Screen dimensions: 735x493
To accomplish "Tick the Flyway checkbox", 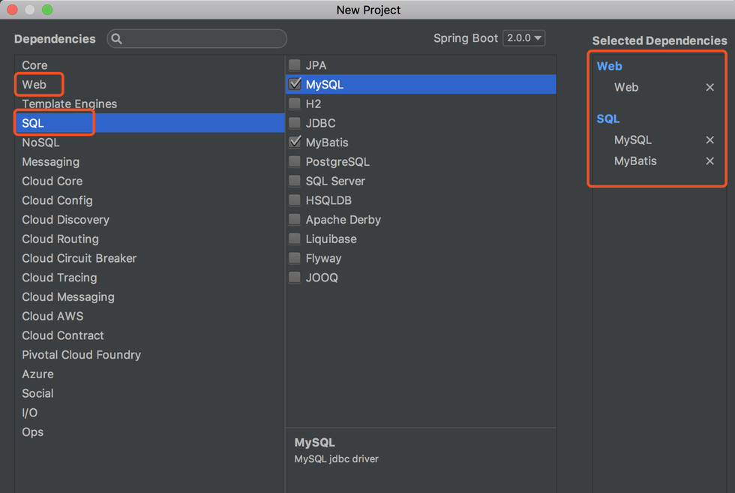I will [294, 257].
